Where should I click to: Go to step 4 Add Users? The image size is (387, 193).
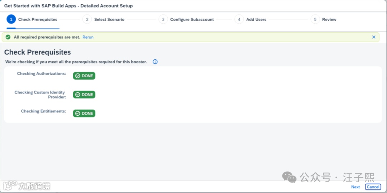250,19
